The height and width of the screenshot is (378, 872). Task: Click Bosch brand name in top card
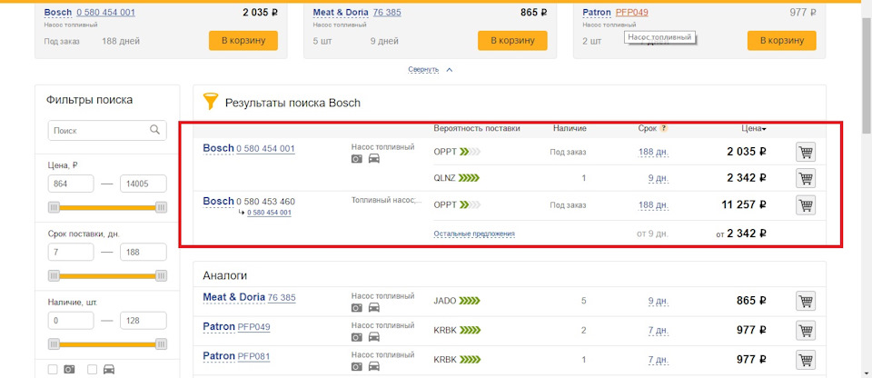coord(58,12)
